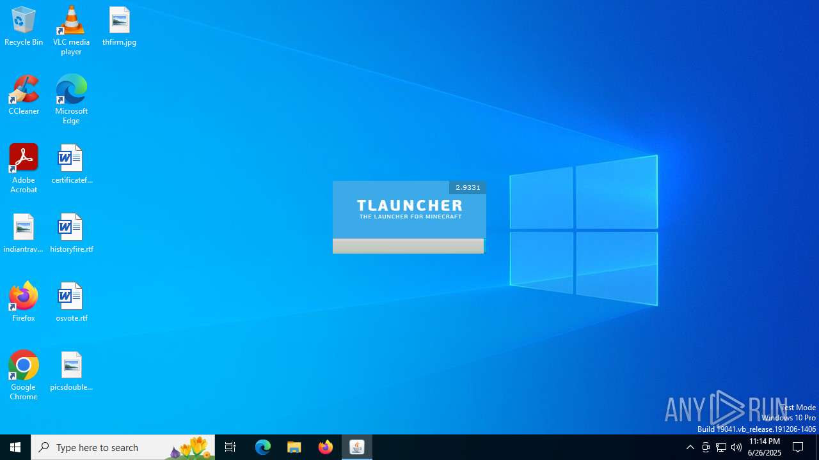This screenshot has width=819, height=460.
Task: Open the volume control tray icon
Action: click(736, 447)
